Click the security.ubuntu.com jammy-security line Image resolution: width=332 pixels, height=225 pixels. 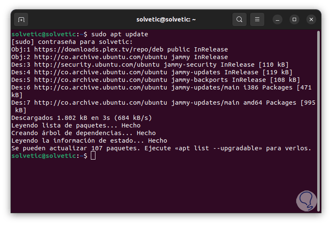150,65
